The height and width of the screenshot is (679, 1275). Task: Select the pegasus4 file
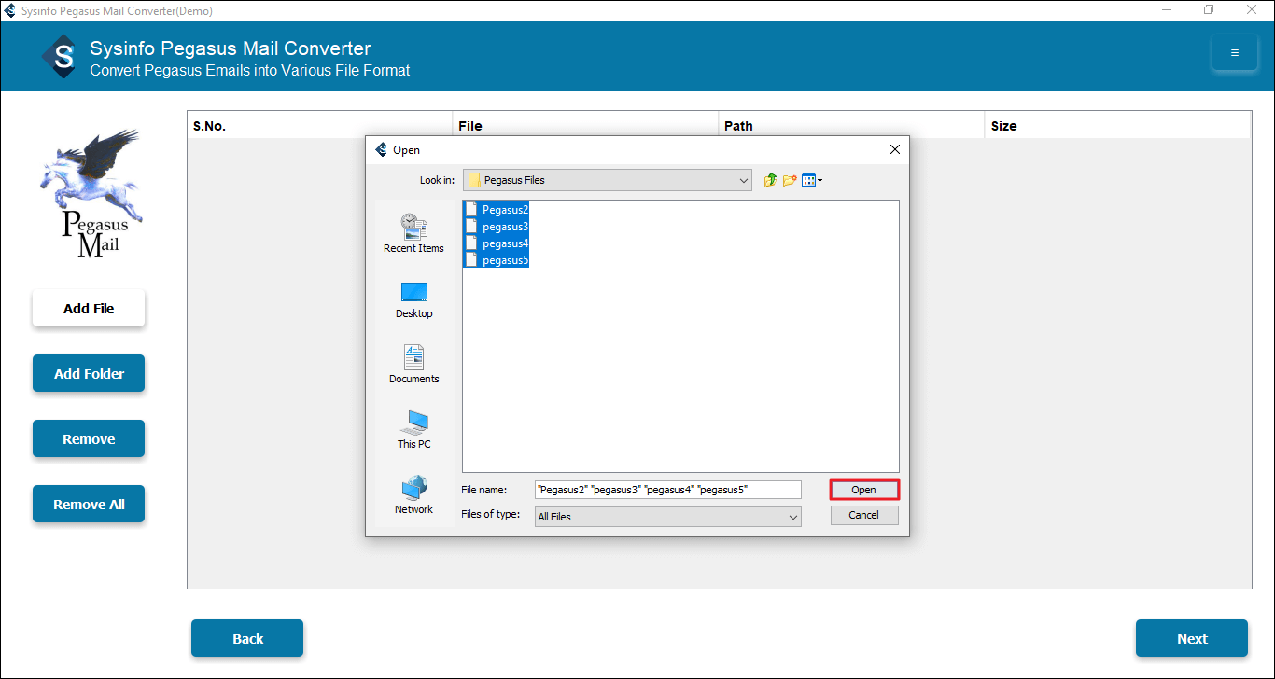coord(501,242)
